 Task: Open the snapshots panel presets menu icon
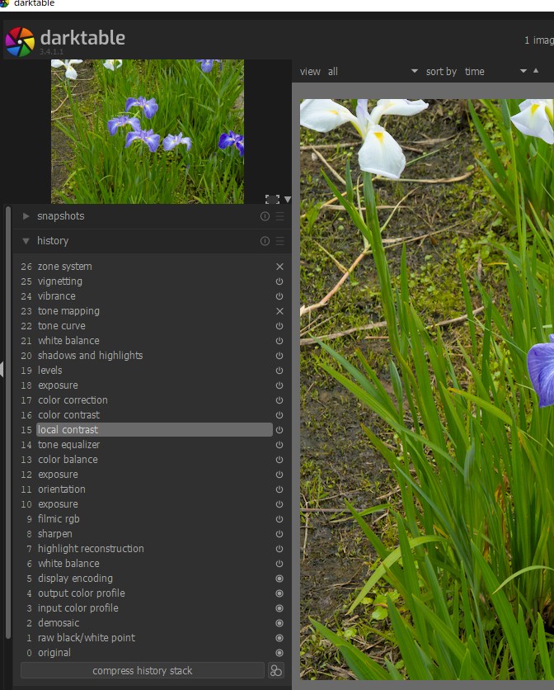tap(279, 216)
